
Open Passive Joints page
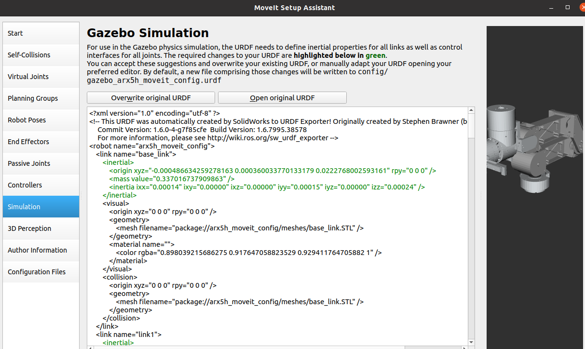pyautogui.click(x=41, y=163)
